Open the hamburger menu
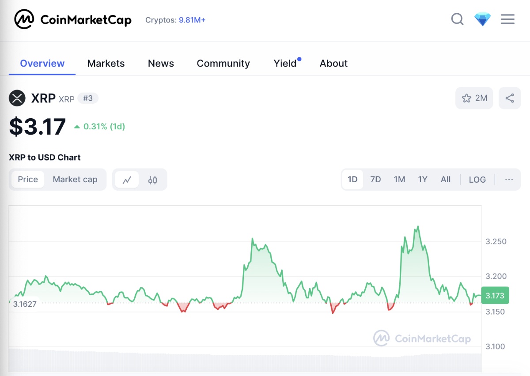This screenshot has height=376, width=530. click(507, 19)
